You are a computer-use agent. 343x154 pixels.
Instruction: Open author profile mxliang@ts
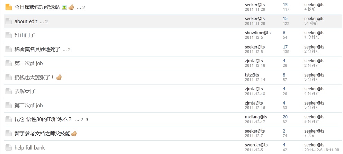coord(256,117)
